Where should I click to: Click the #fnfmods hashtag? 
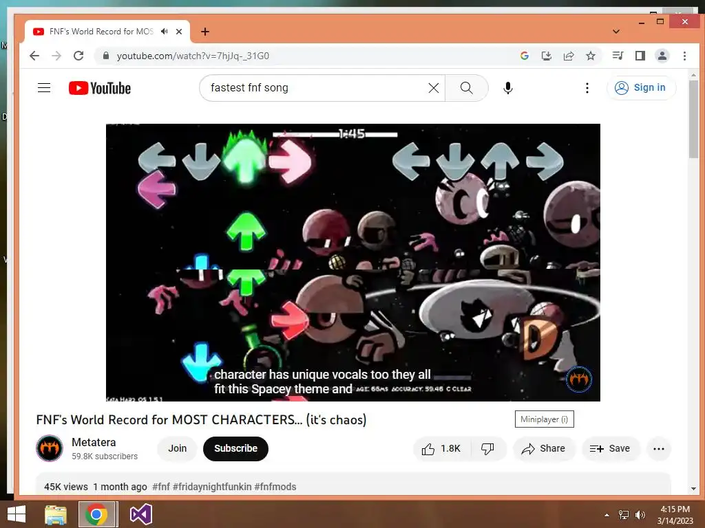click(275, 487)
